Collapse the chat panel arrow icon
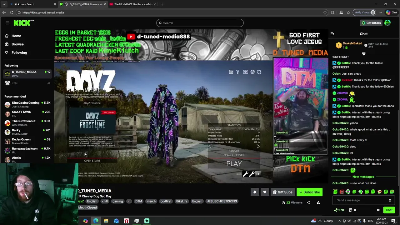The height and width of the screenshot is (225, 400). (x=332, y=34)
